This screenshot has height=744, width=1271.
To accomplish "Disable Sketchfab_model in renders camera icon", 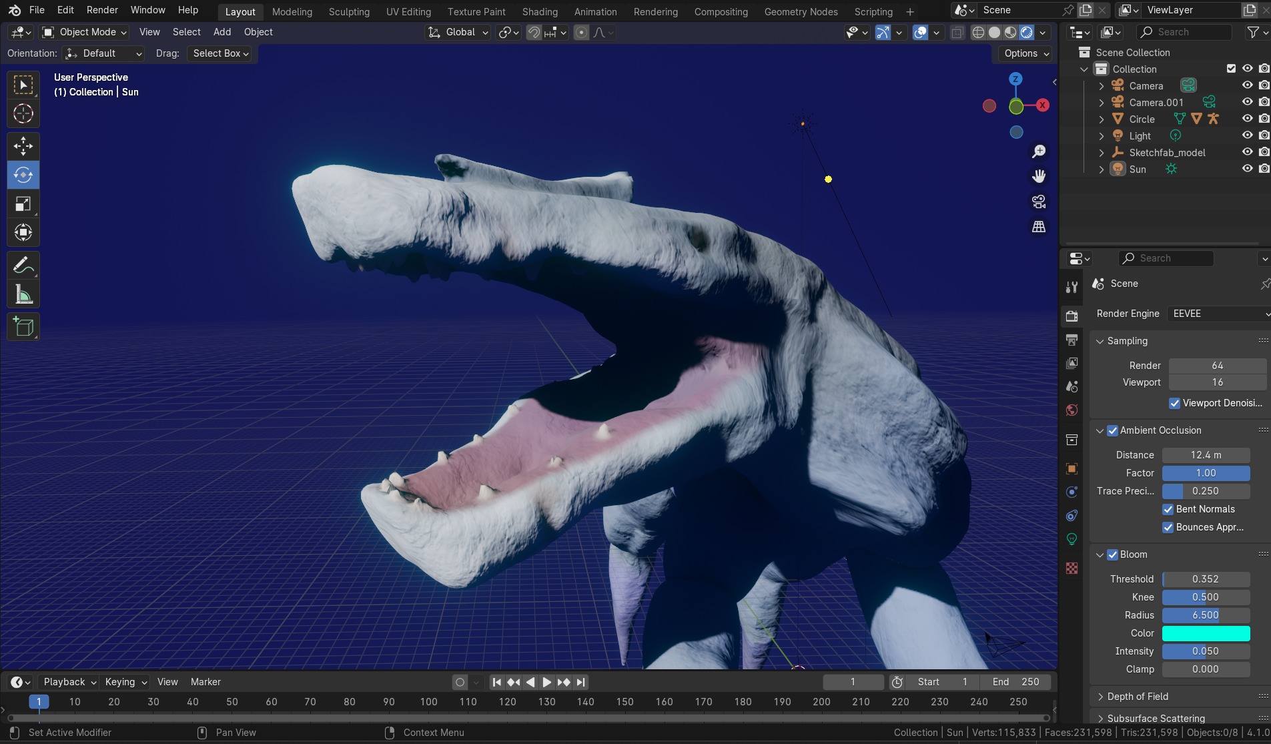I will click(x=1264, y=152).
